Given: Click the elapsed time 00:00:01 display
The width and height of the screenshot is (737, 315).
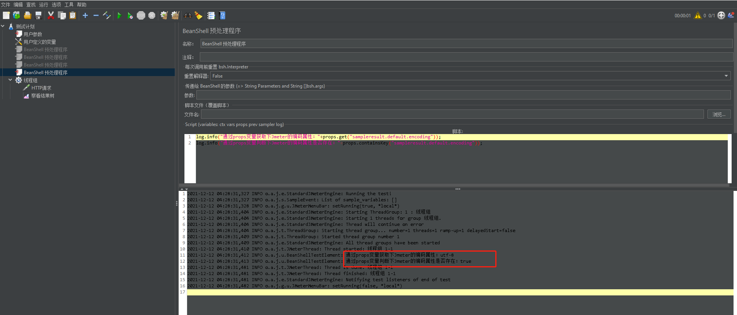Looking at the screenshot, I should tap(682, 16).
